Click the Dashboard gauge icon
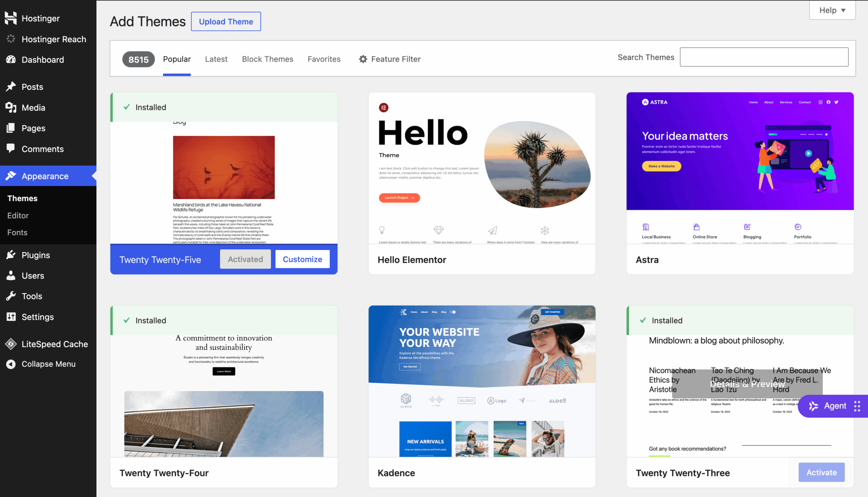868x497 pixels. click(11, 59)
